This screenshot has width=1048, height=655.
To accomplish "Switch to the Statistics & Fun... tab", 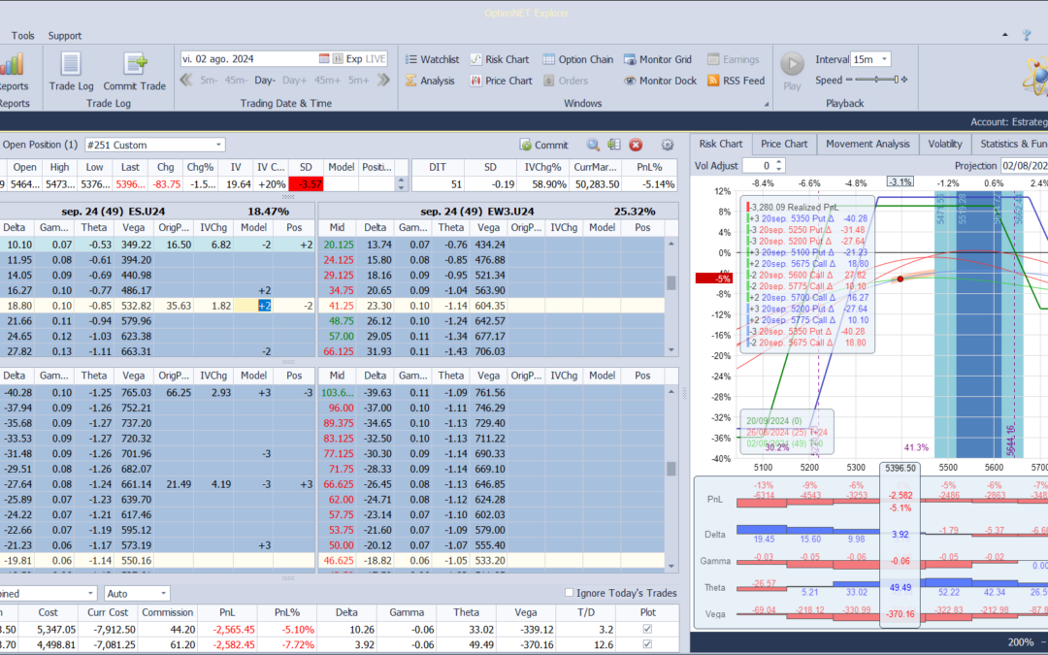I will click(1012, 144).
